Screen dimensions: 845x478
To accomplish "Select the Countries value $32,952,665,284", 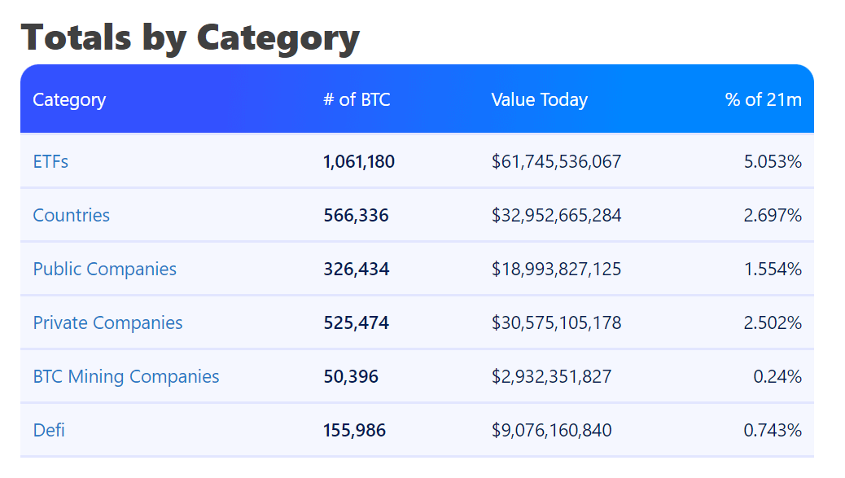I will click(x=556, y=215).
